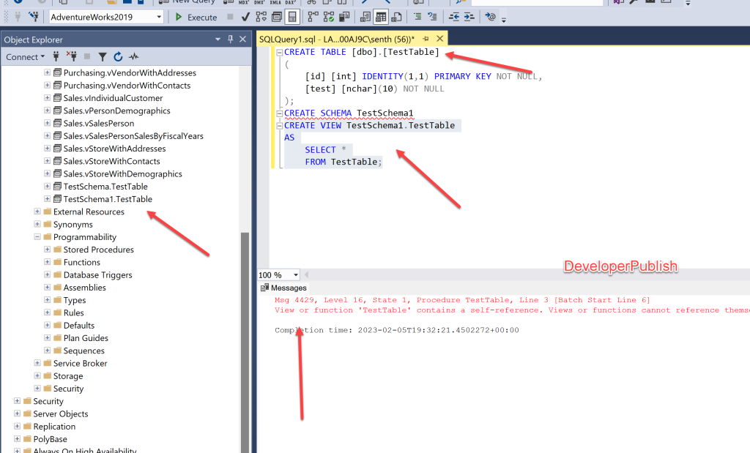Click the Activity Monitor icon in Object Explorer
Image resolution: width=750 pixels, height=453 pixels.
[x=133, y=56]
